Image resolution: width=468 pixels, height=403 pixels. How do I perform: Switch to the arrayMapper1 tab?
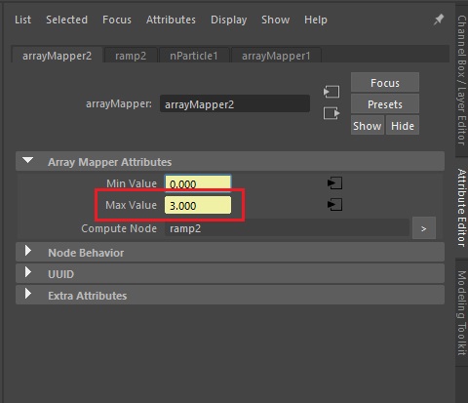point(276,56)
